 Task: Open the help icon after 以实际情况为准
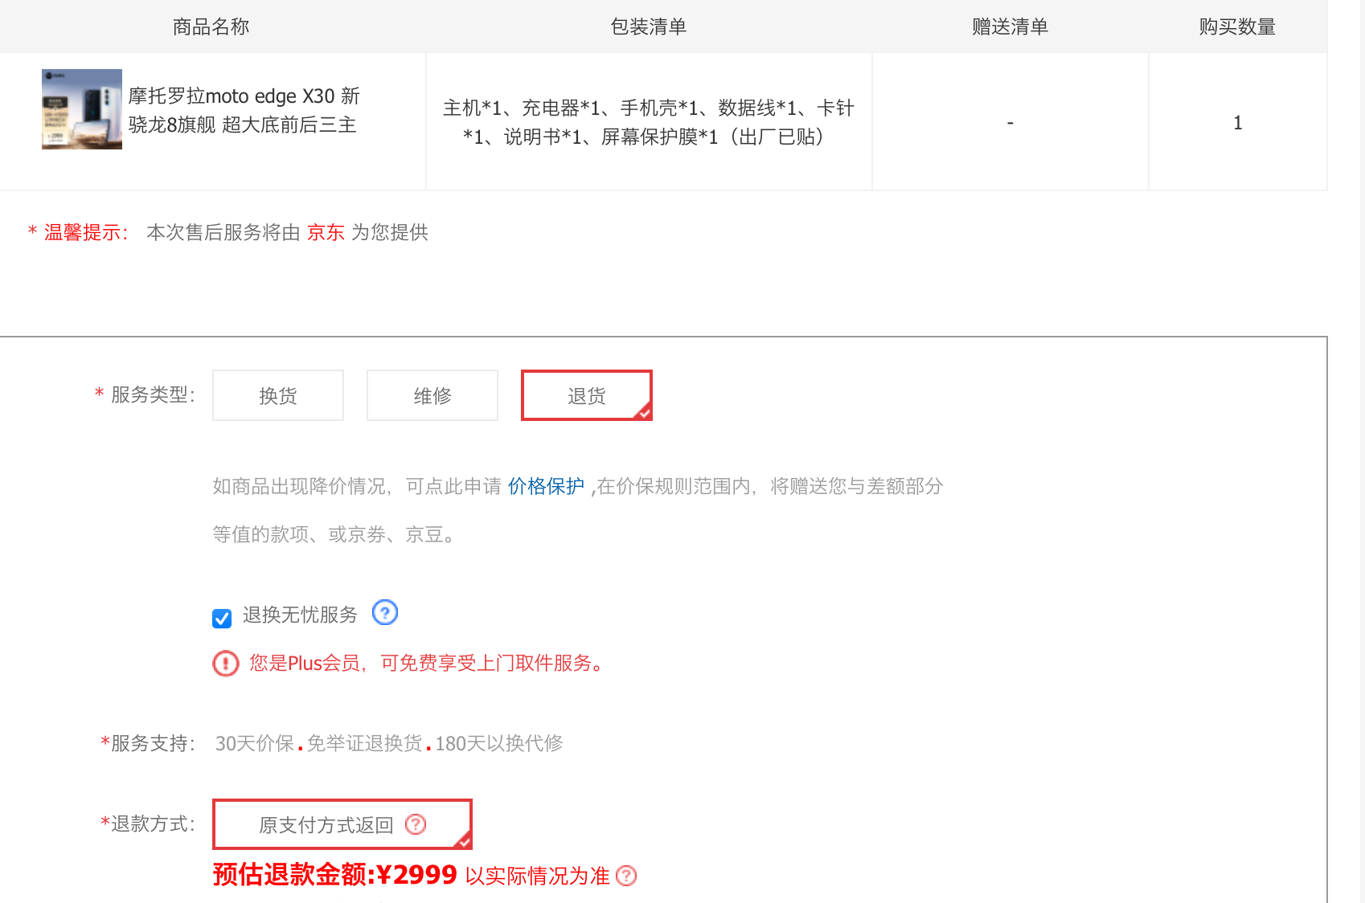(626, 876)
